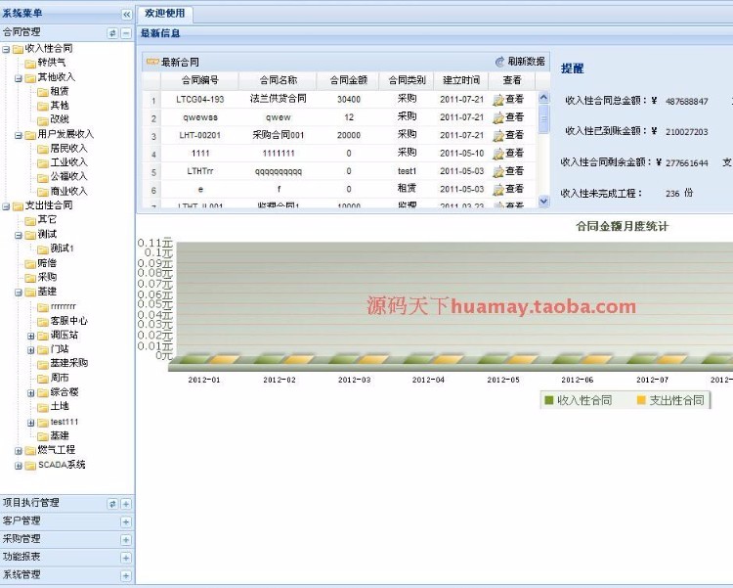Click the contract table scroll-down arrow
The image size is (733, 588).
coord(543,202)
